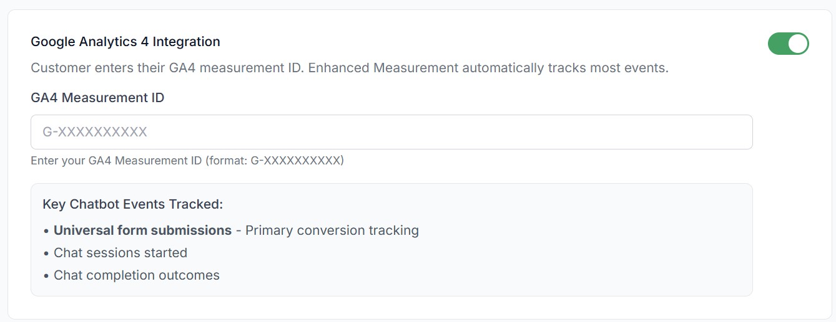This screenshot has width=836, height=322.
Task: Click the GA4 Measurement ID field label
Action: click(97, 98)
